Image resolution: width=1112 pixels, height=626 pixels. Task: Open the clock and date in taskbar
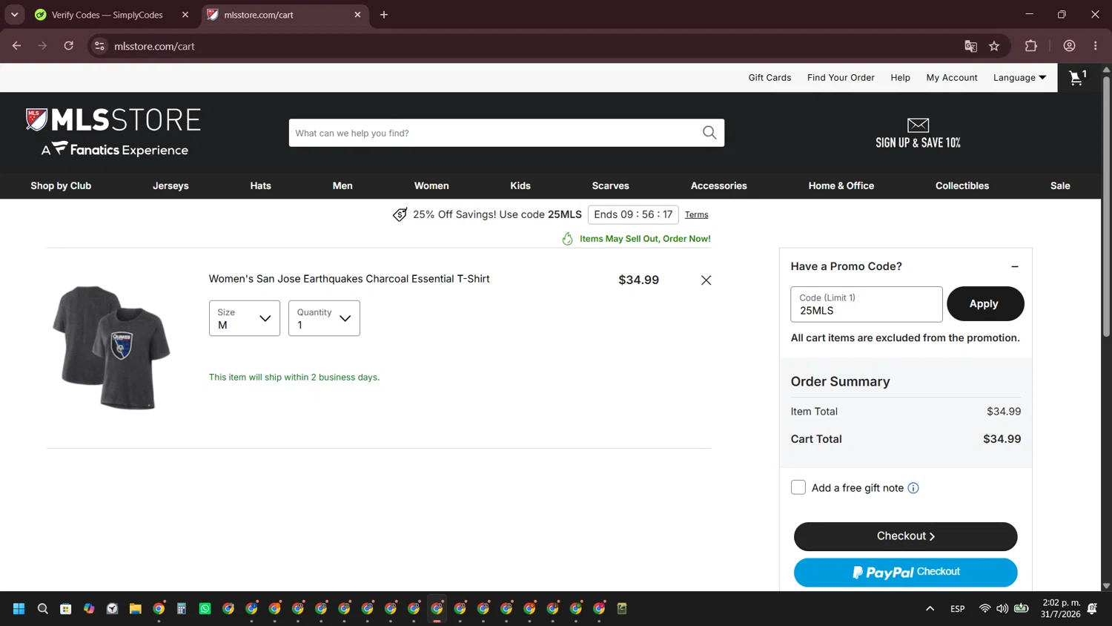(1061, 609)
